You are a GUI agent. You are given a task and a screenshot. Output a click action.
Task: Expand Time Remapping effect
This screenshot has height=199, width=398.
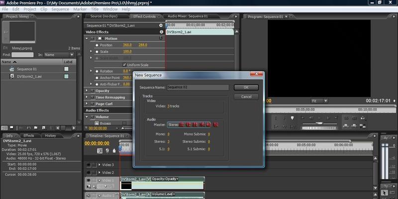click(87, 97)
